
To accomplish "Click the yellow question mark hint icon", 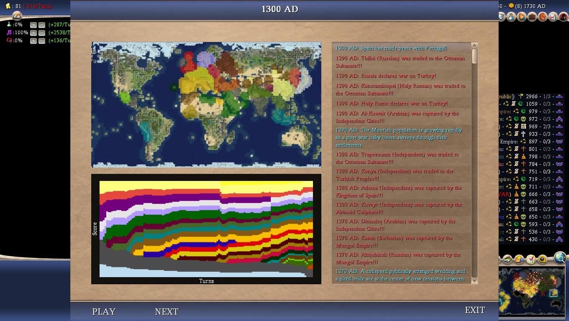I will tap(542, 259).
